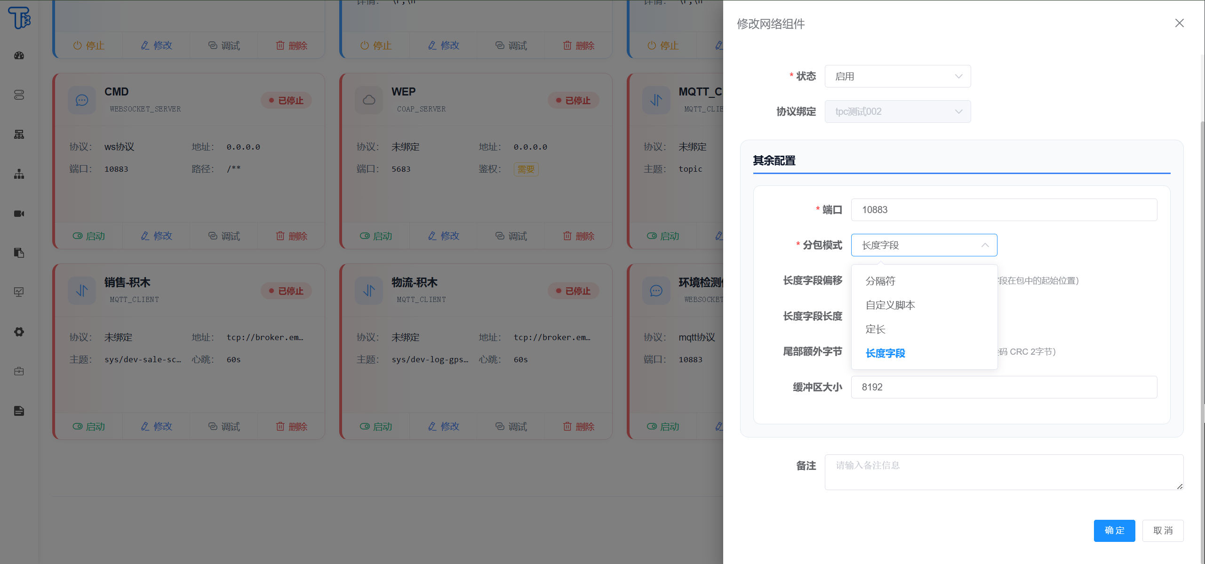1205x564 pixels.
Task: Click the 已停止 status badge on CMD card
Action: coord(286,100)
